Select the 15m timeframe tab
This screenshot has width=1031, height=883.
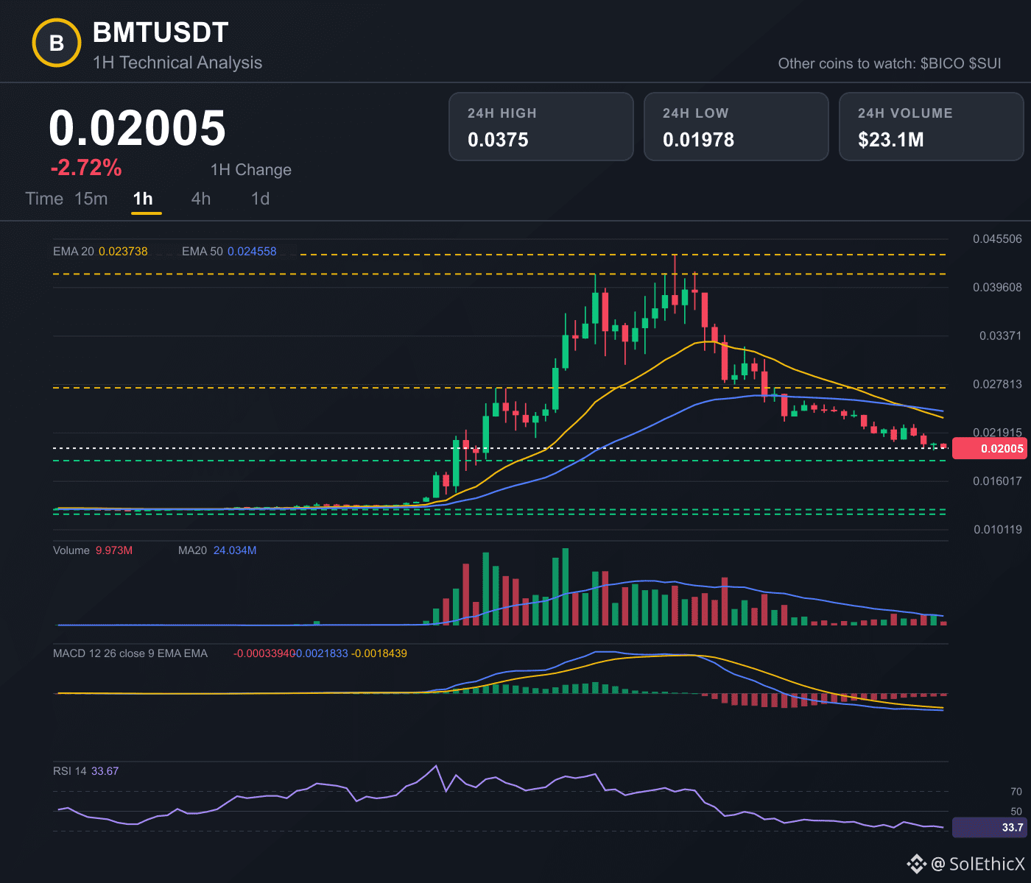91,199
